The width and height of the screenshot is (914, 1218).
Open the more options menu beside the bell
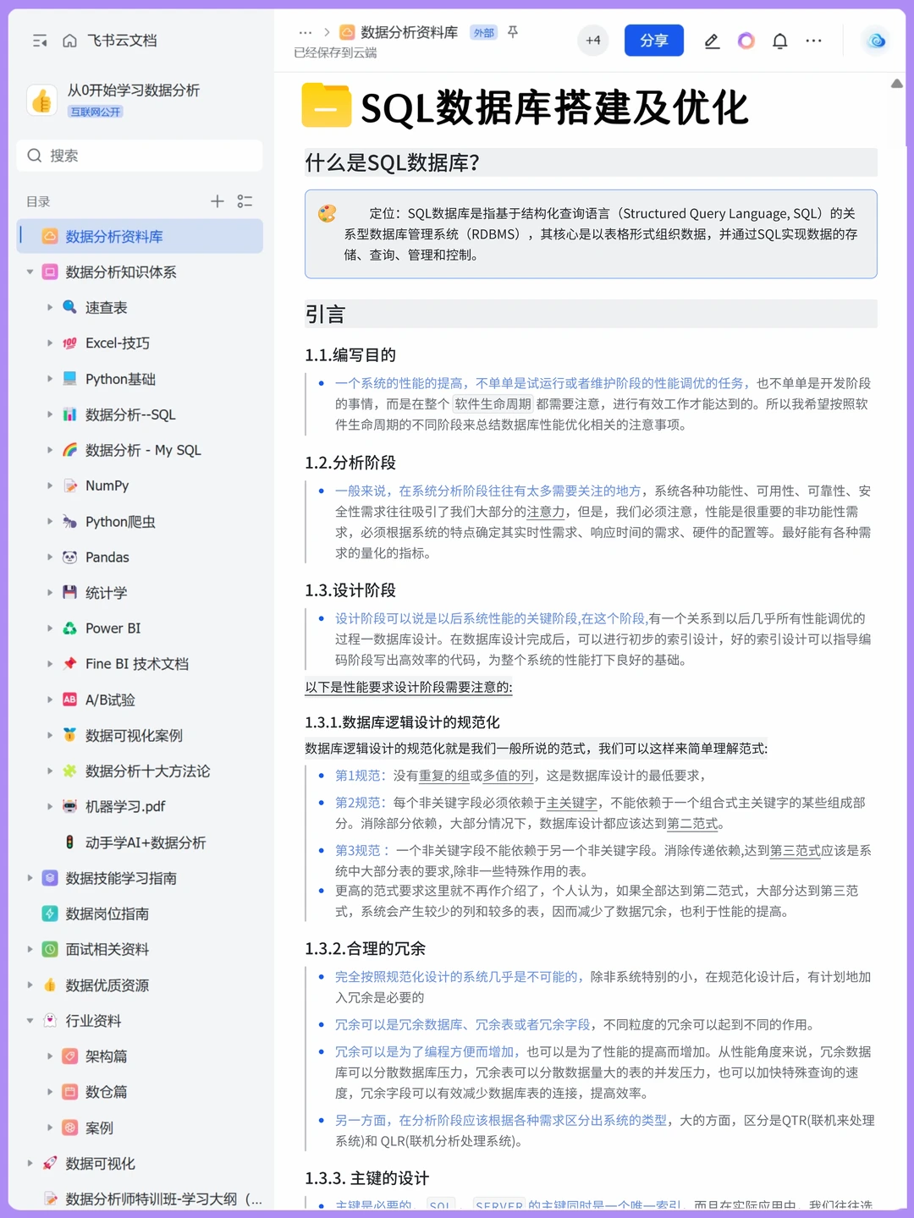pos(813,40)
